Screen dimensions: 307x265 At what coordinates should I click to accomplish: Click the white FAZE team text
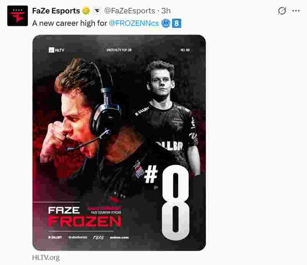point(64,210)
